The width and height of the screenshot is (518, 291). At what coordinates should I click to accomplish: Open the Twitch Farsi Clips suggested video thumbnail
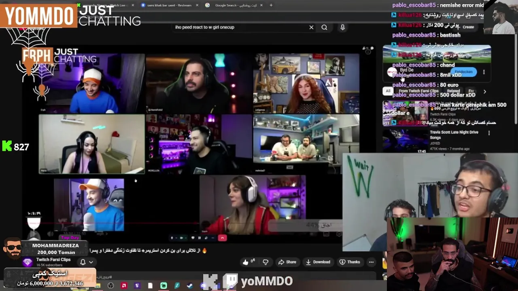pos(405,114)
